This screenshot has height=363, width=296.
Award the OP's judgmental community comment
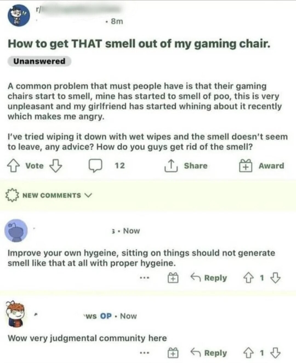pyautogui.click(x=173, y=353)
